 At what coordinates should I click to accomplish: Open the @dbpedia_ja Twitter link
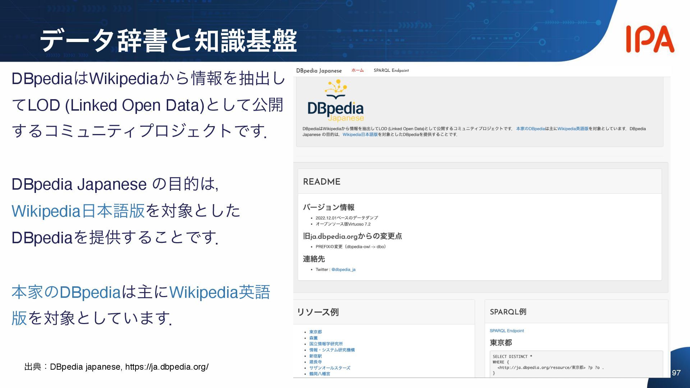tap(343, 269)
